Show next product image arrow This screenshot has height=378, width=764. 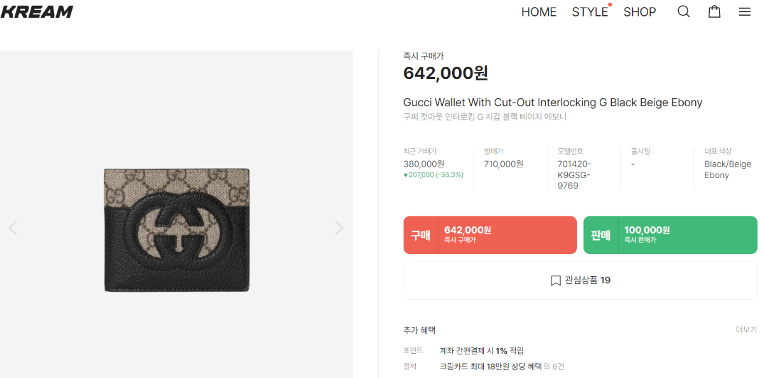pyautogui.click(x=339, y=228)
